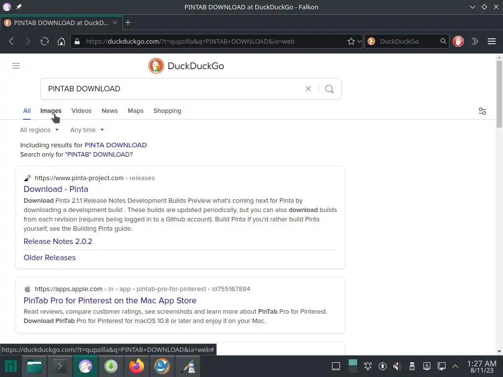The image size is (503, 377).
Task: Launch the terminal from taskbar
Action: pos(59,366)
